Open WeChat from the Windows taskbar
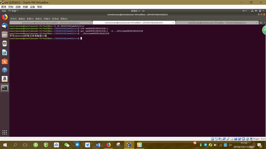The width and height of the screenshot is (266, 149). 67,145
